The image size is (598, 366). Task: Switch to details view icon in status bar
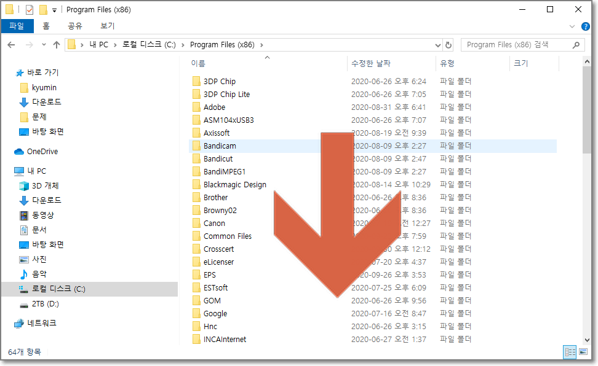click(570, 352)
